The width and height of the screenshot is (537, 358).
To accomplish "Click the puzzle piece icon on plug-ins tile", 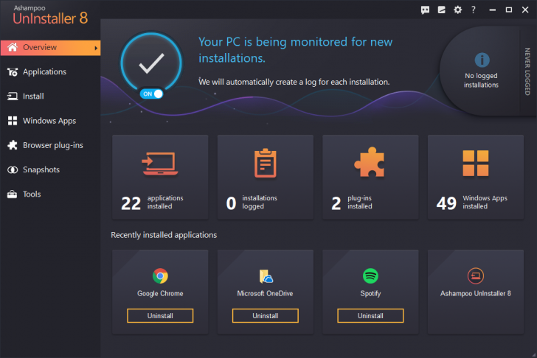I will tap(370, 162).
